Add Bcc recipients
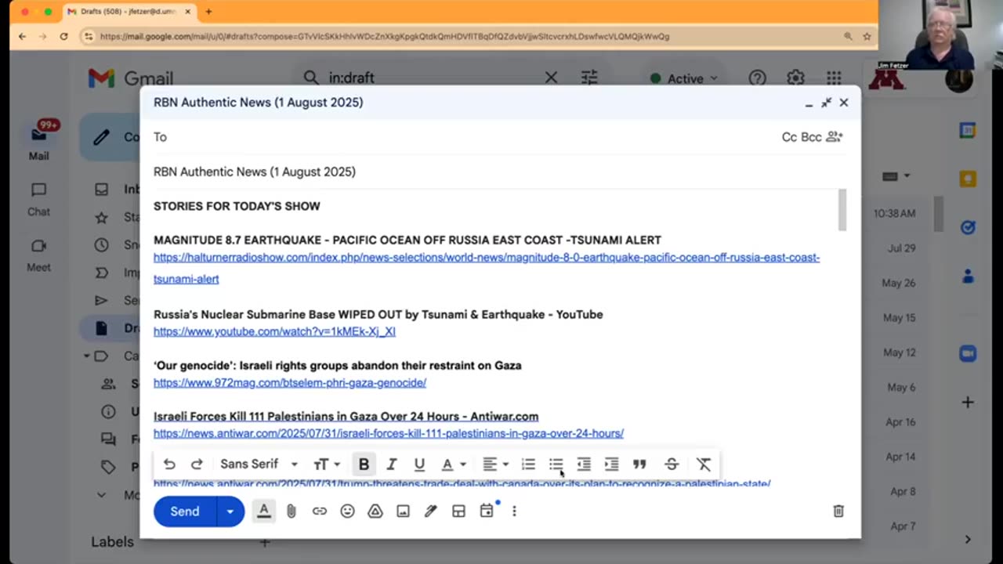1003x564 pixels. 811,137
